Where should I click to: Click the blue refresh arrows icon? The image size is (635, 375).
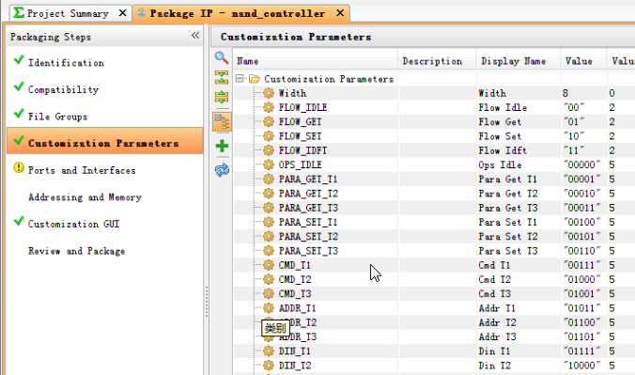(222, 170)
